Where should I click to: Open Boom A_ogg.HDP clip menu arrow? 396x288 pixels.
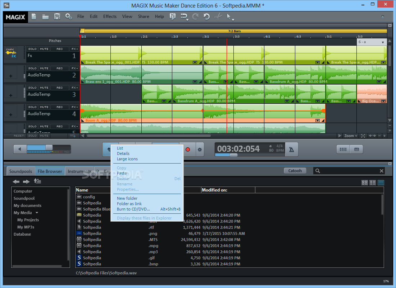pyautogui.click(x=318, y=121)
